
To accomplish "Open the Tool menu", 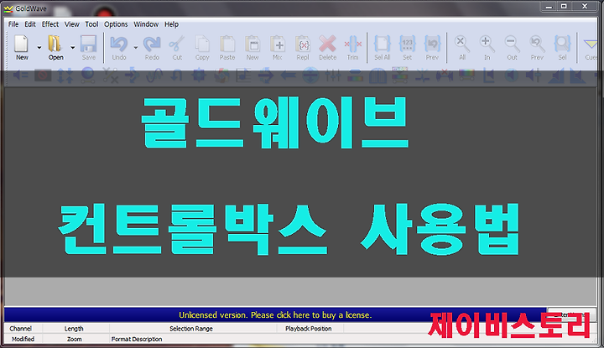I will [x=91, y=24].
